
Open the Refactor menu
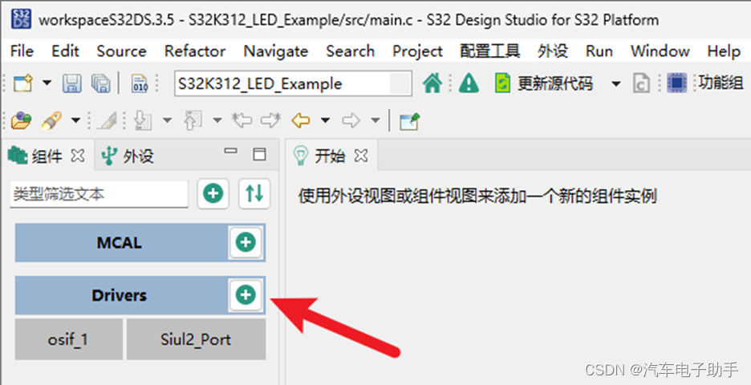tap(195, 51)
